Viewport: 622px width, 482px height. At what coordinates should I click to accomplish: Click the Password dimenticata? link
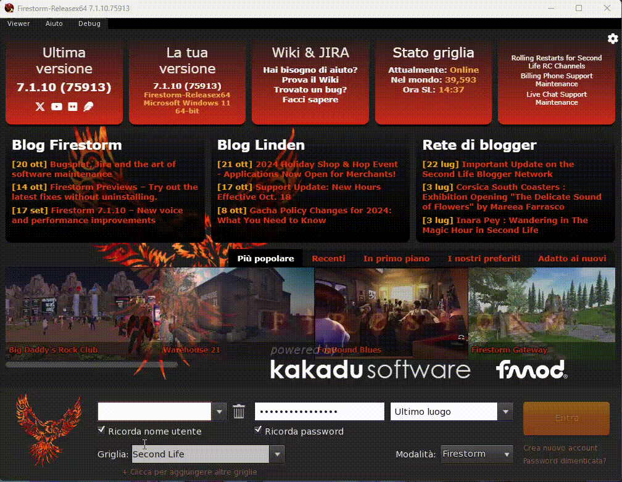coord(564,461)
